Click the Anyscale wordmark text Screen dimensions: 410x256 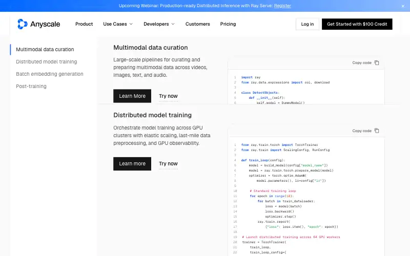[x=45, y=24]
